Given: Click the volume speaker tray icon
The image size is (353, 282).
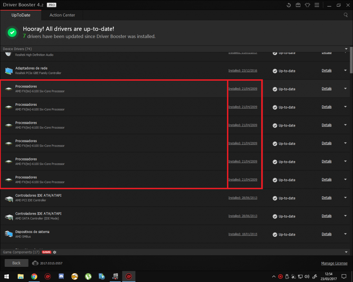Looking at the screenshot, I should 307,277.
